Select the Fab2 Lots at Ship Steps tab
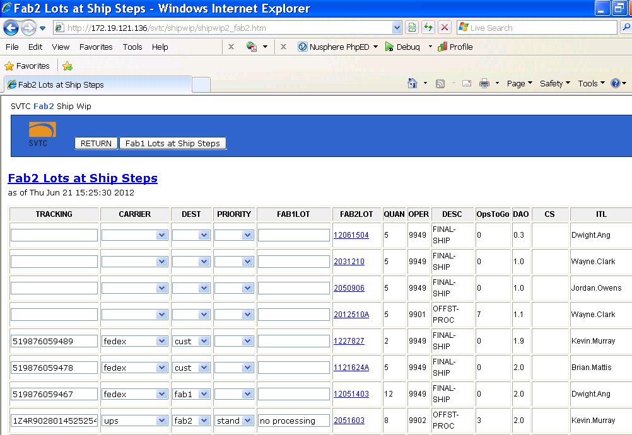Screen dimensions: 632x435 point(98,84)
